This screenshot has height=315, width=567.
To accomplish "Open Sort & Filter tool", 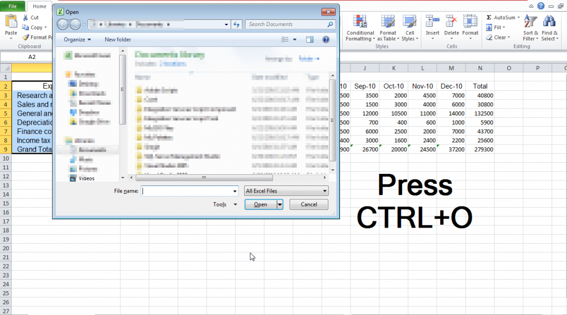I will coord(530,28).
